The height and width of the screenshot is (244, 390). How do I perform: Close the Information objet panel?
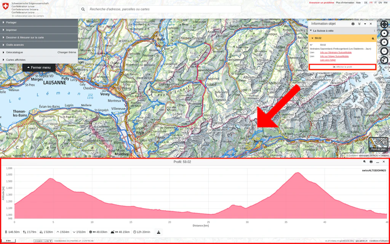[371, 24]
